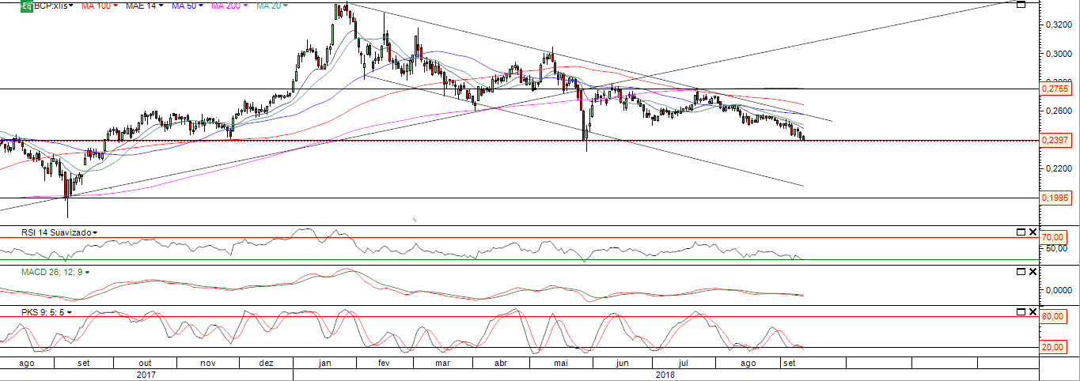Maximize the PKS stochastic panel
1080x381 pixels.
coord(1021,313)
